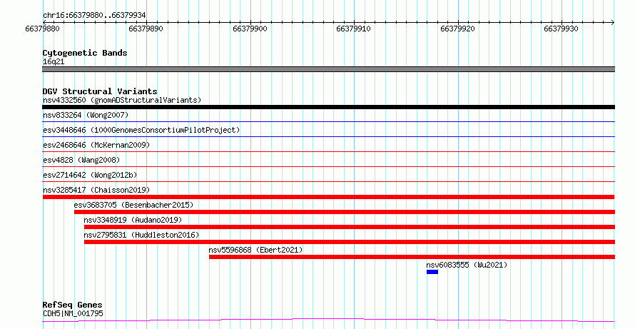
Task: Click the blue line under nsv833264 Wong2007
Action: [328, 121]
